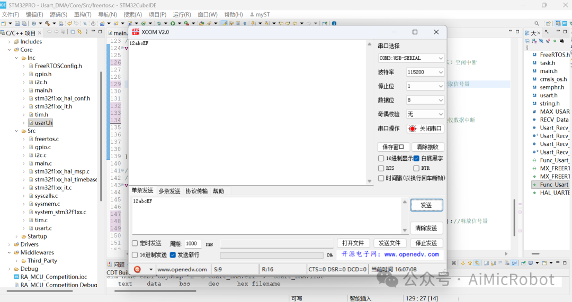Click the Sort alphabetically icon in the outline panel
This screenshot has height=302, width=572.
534,41
